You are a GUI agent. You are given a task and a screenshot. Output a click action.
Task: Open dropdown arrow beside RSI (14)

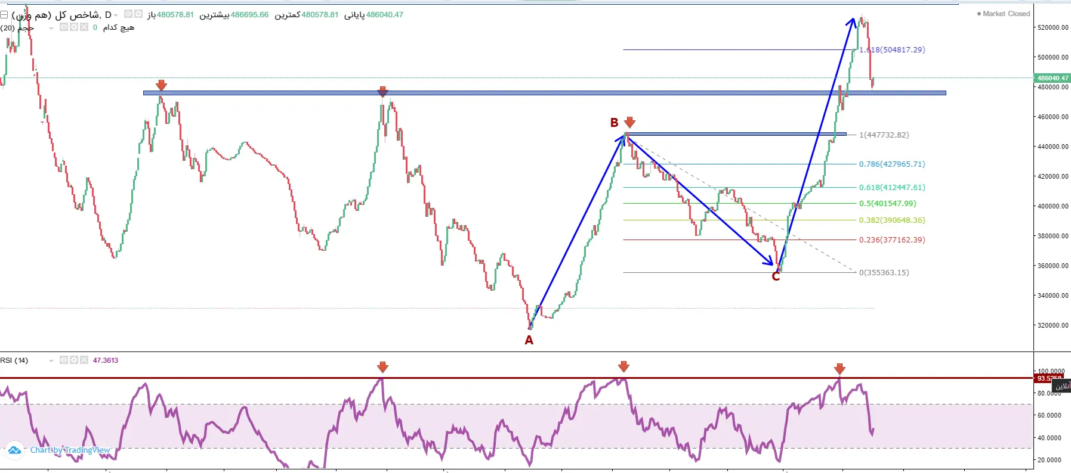click(51, 361)
